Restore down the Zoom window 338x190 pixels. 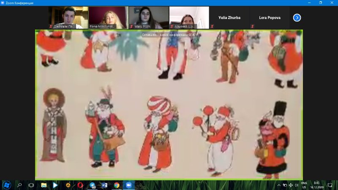point(321,3)
